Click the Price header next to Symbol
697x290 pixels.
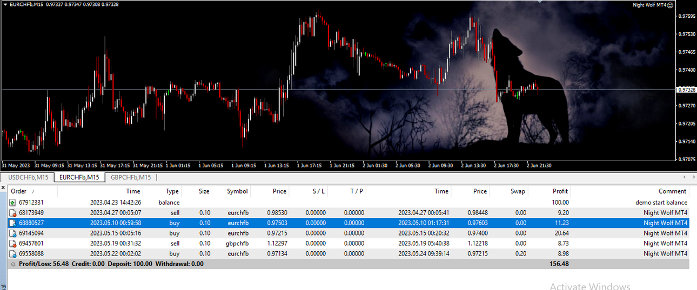[x=270, y=191]
